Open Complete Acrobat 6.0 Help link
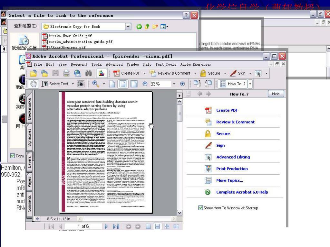 [242, 192]
